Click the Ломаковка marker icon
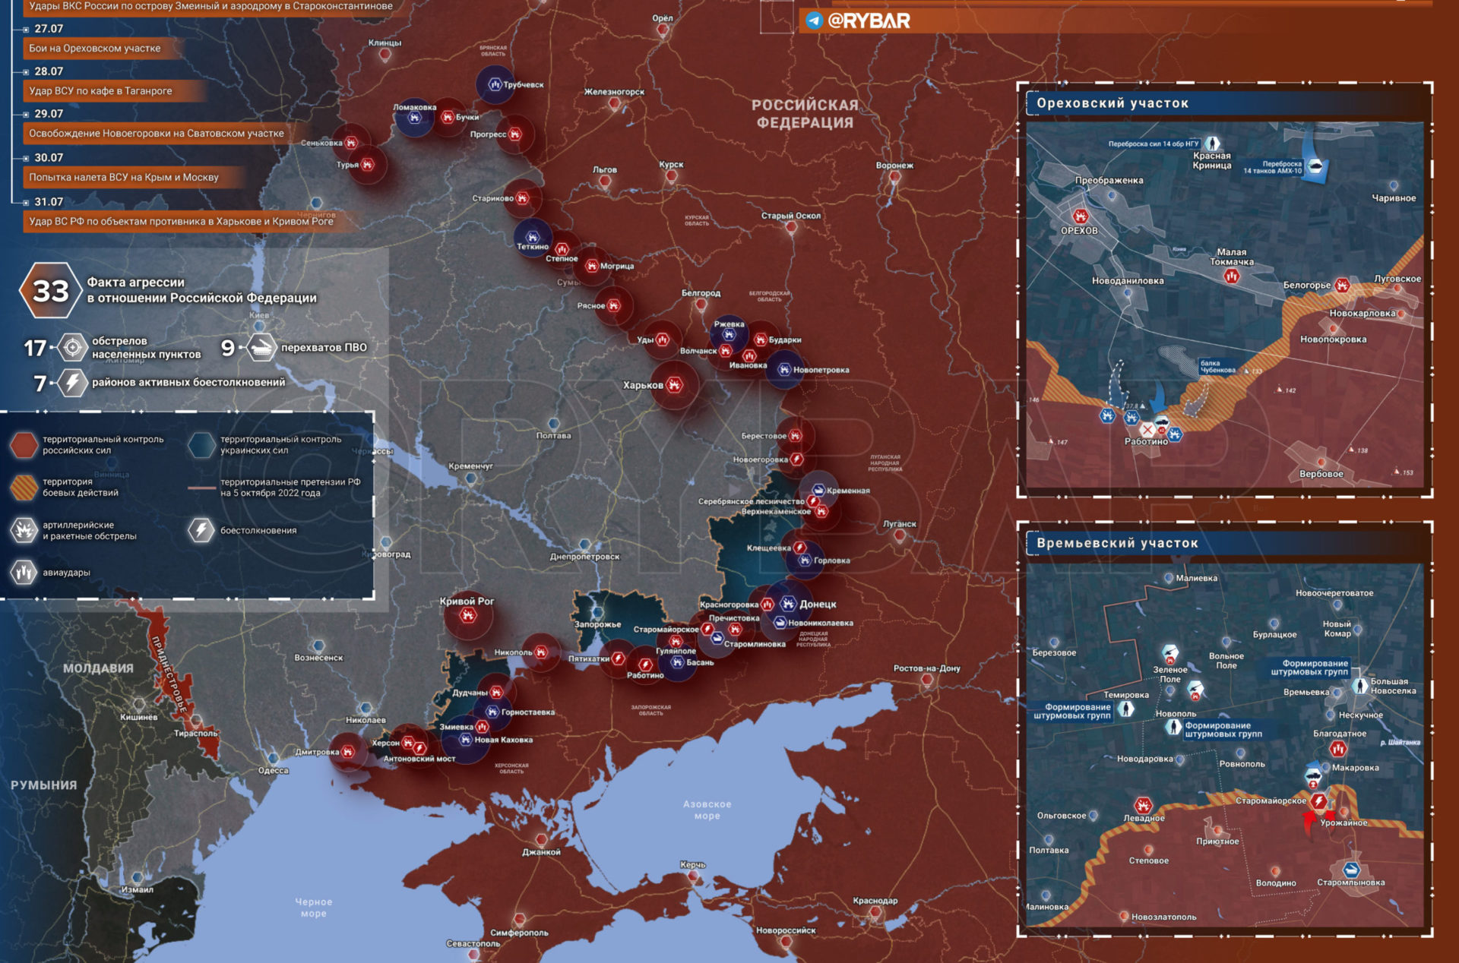 tap(414, 118)
